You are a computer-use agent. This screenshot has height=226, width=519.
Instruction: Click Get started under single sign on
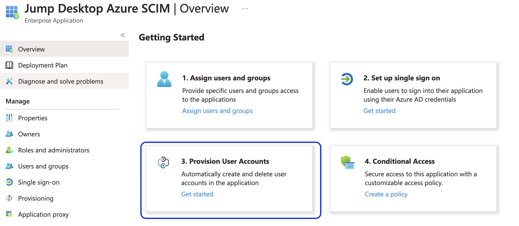tap(379, 111)
